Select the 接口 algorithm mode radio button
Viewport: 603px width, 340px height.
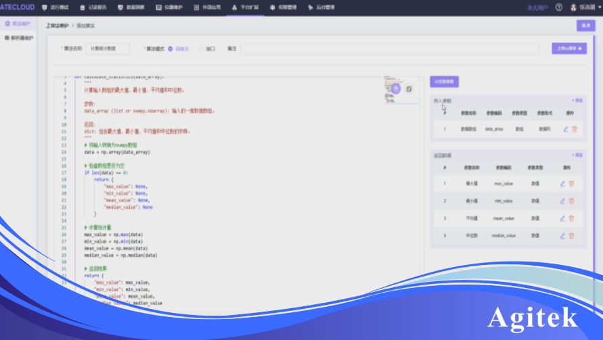click(x=200, y=49)
